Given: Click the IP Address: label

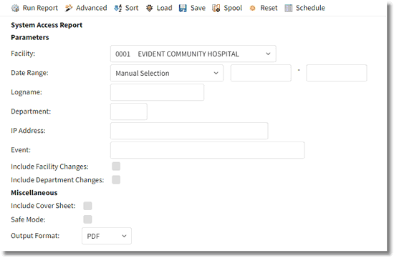Looking at the screenshot, I should 28,131.
